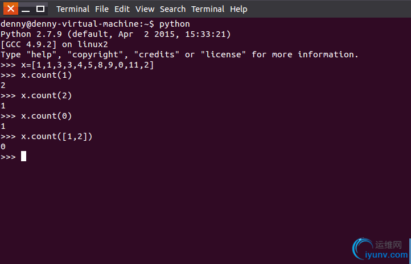The height and width of the screenshot is (264, 411).
Task: Click the x.count(1) command line
Action: [x=36, y=76]
